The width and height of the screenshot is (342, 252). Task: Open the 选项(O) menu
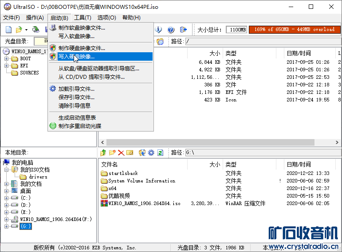click(x=106, y=18)
